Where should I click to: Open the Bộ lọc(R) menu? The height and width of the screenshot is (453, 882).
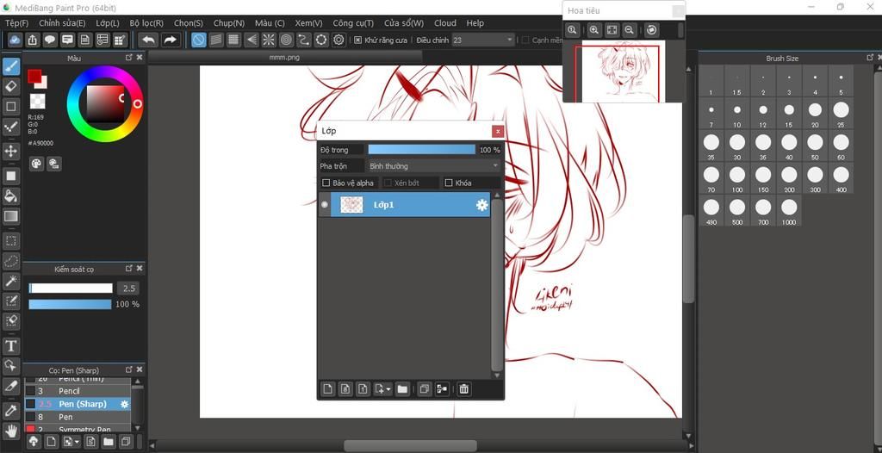tap(146, 23)
